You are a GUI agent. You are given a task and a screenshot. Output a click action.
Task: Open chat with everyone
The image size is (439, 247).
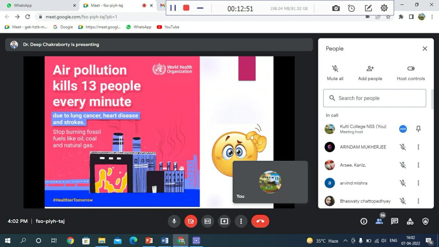click(394, 221)
